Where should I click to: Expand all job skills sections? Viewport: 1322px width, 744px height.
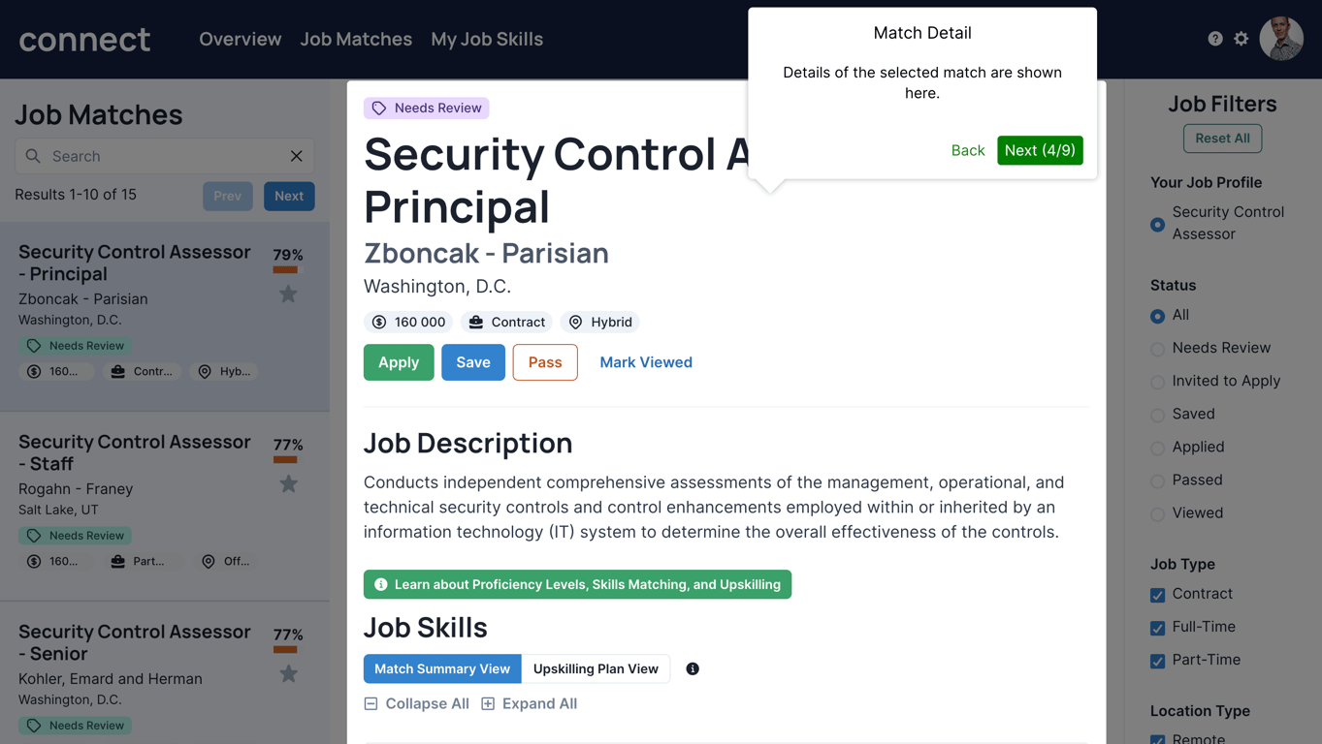click(x=530, y=704)
